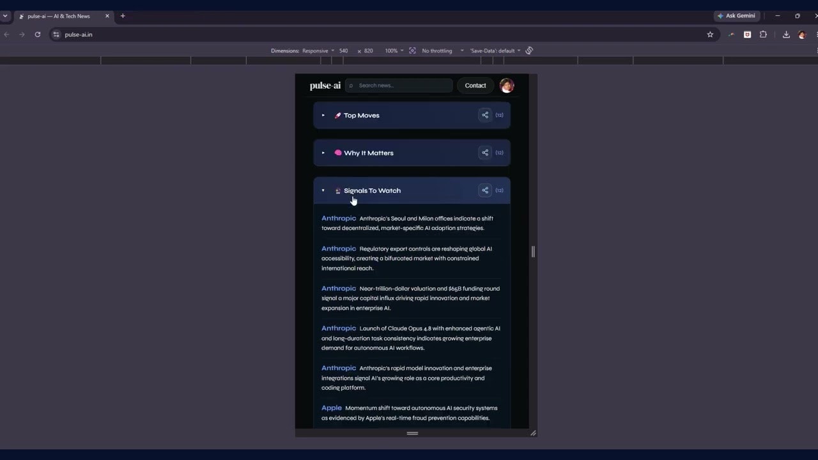Open a new tab with the plus button
This screenshot has width=818, height=460.
(123, 16)
